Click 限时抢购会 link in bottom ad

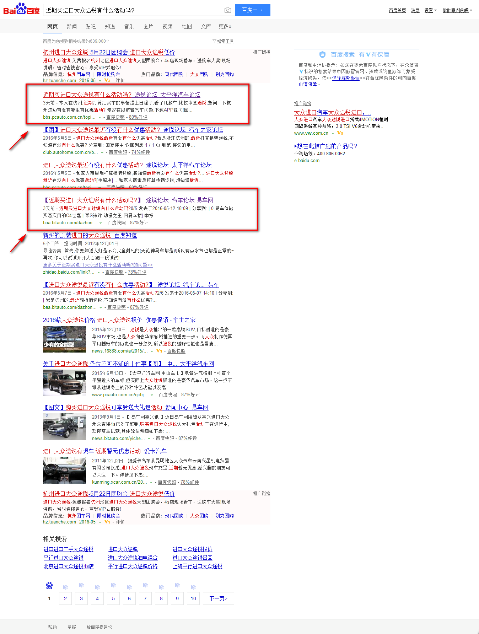point(108,516)
